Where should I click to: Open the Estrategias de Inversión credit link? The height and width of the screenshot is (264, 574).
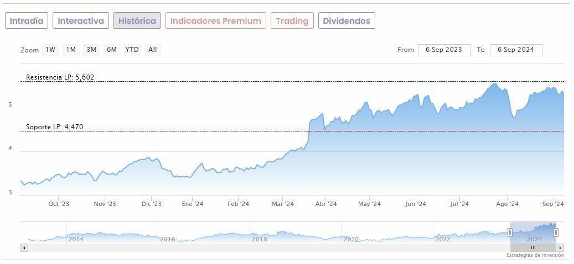(535, 255)
